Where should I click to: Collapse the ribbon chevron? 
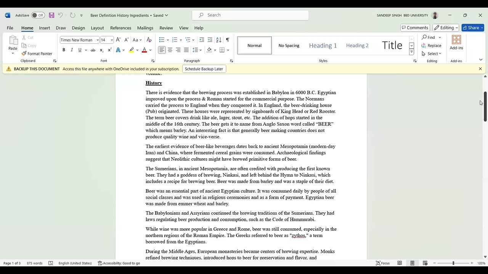pos(481,60)
